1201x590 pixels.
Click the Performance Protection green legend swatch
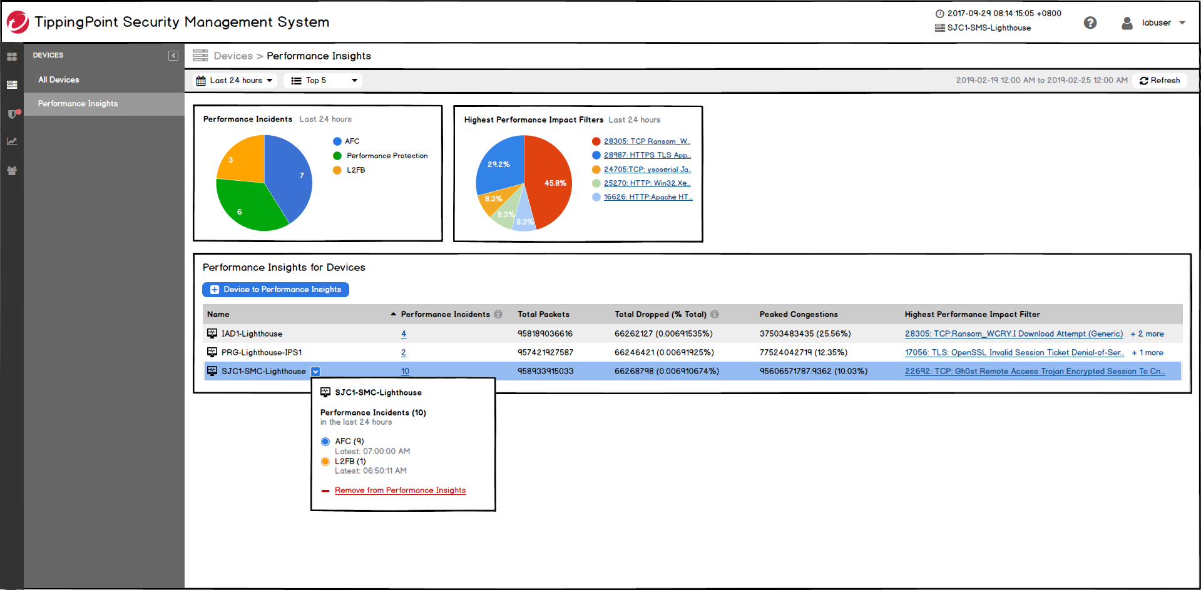(x=337, y=156)
